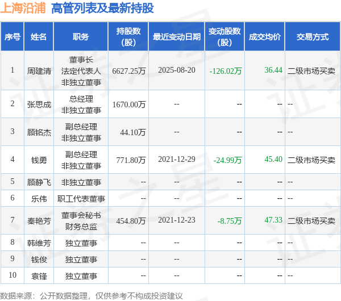Click 独立董事 in 韩维芳's row
The width and height of the screenshot is (341, 301).
click(81, 243)
